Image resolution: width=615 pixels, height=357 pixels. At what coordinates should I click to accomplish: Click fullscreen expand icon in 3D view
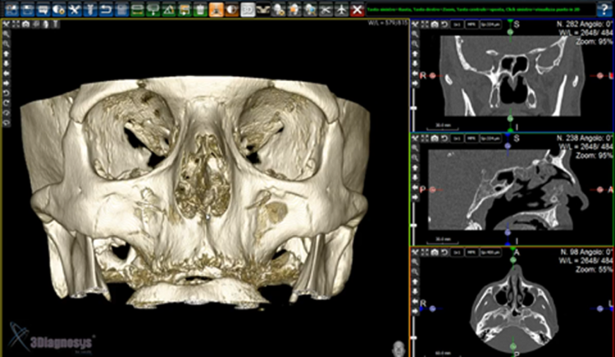click(16, 25)
